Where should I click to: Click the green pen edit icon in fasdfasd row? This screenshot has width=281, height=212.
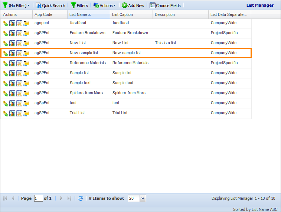tap(5, 23)
